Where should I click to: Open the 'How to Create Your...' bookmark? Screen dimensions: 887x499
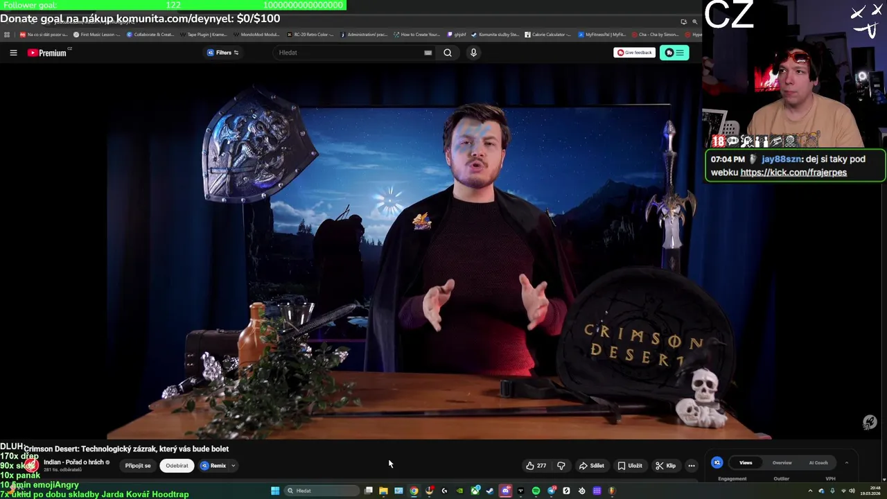[416, 34]
